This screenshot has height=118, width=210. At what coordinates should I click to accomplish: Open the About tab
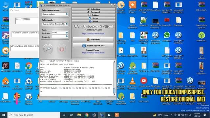tap(94, 21)
